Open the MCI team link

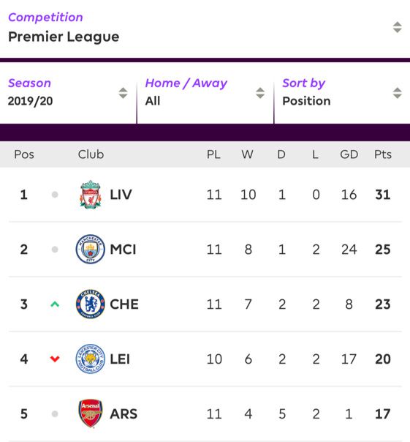pos(123,250)
